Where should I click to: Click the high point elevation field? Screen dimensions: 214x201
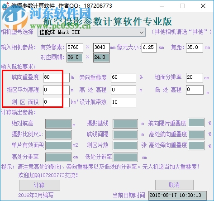[x=124, y=90]
